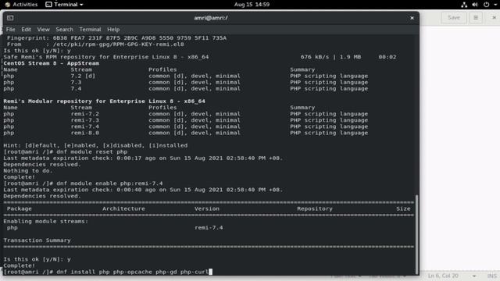
Task: Click the volume speaker icon in top bar
Action: 475,5
